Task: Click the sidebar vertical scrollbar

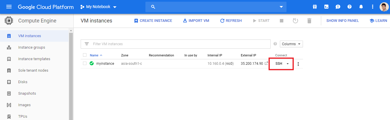Action: click(x=71, y=76)
